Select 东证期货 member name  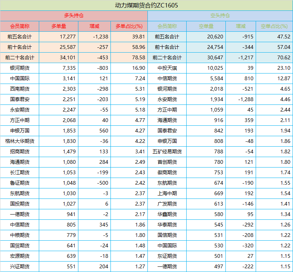167,256
